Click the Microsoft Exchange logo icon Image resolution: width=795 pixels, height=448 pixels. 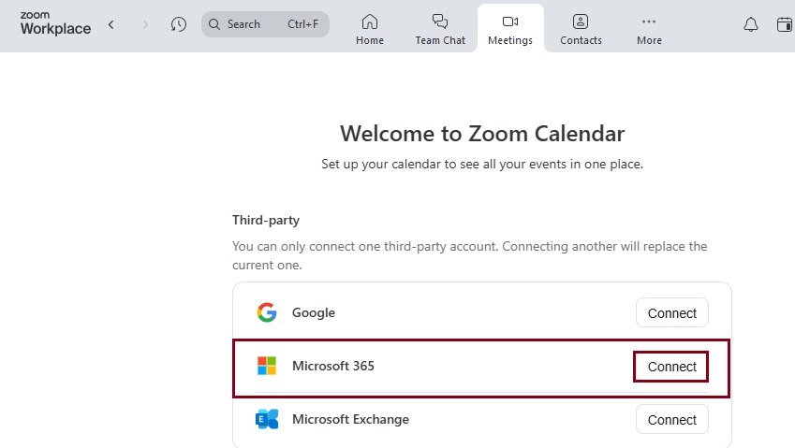267,419
